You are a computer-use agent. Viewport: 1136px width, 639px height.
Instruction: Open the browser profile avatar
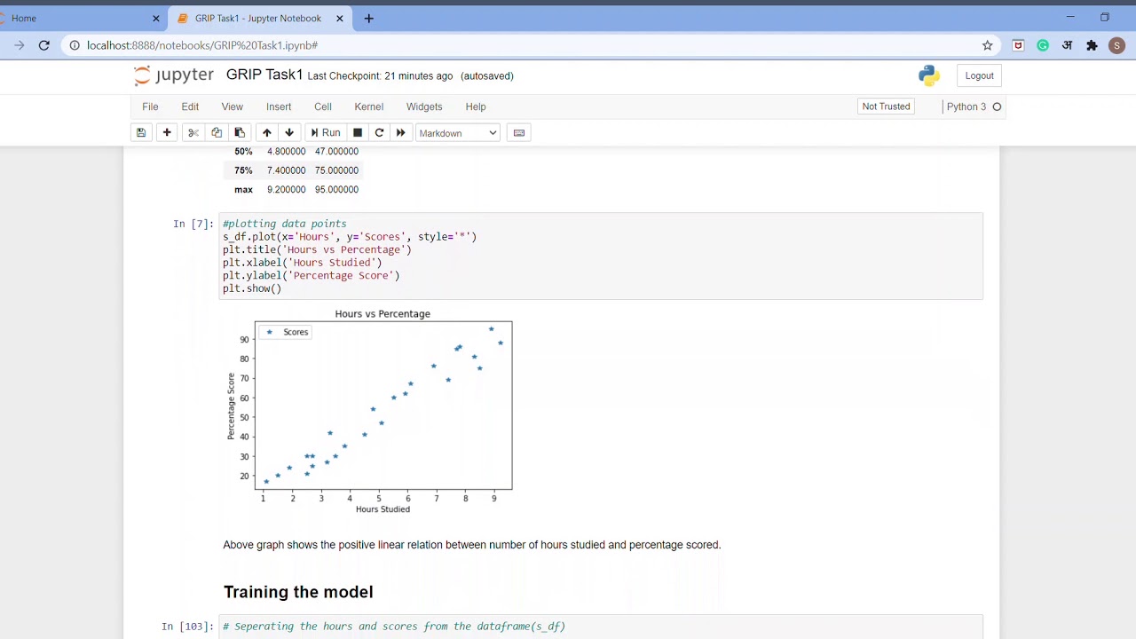[x=1116, y=45]
